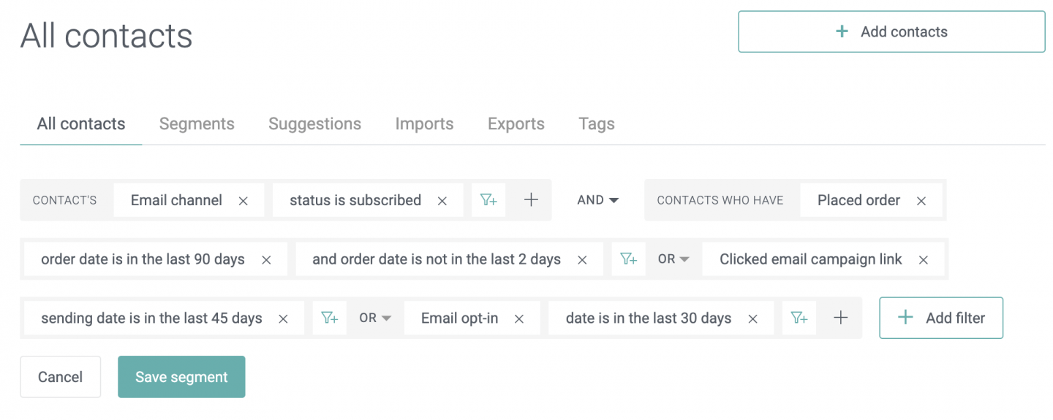This screenshot has width=1053, height=420.
Task: Click the Cancel button
Action: (x=60, y=377)
